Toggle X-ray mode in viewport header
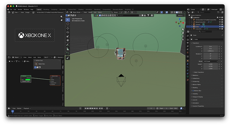 pos(172,12)
